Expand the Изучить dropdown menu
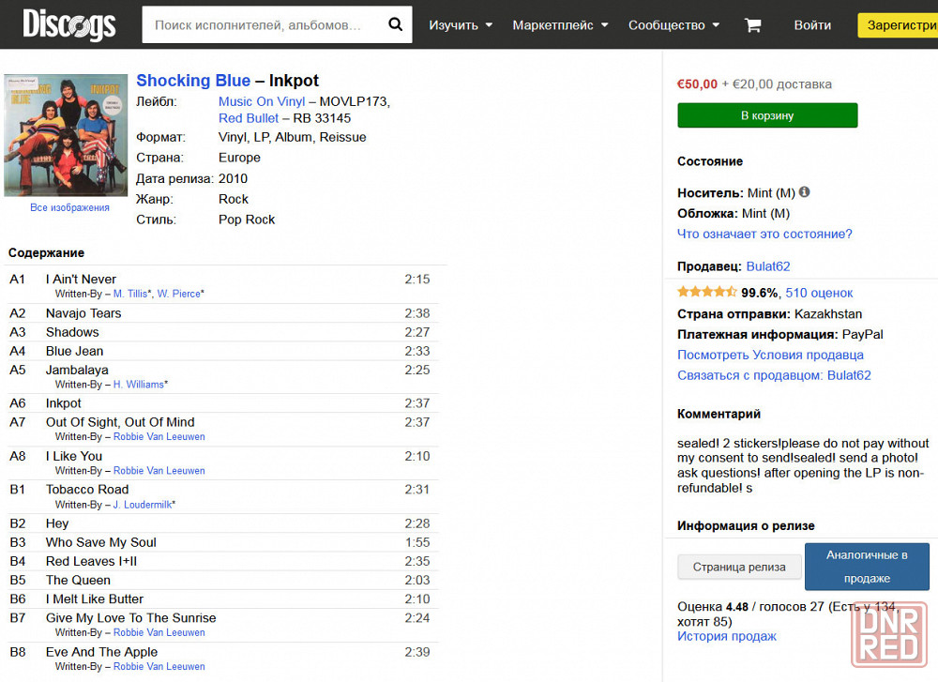The height and width of the screenshot is (682, 938). point(461,25)
